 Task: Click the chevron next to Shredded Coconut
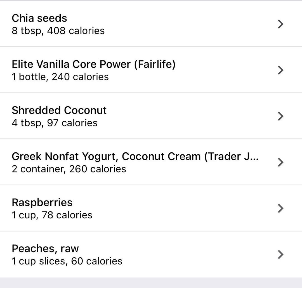(281, 116)
